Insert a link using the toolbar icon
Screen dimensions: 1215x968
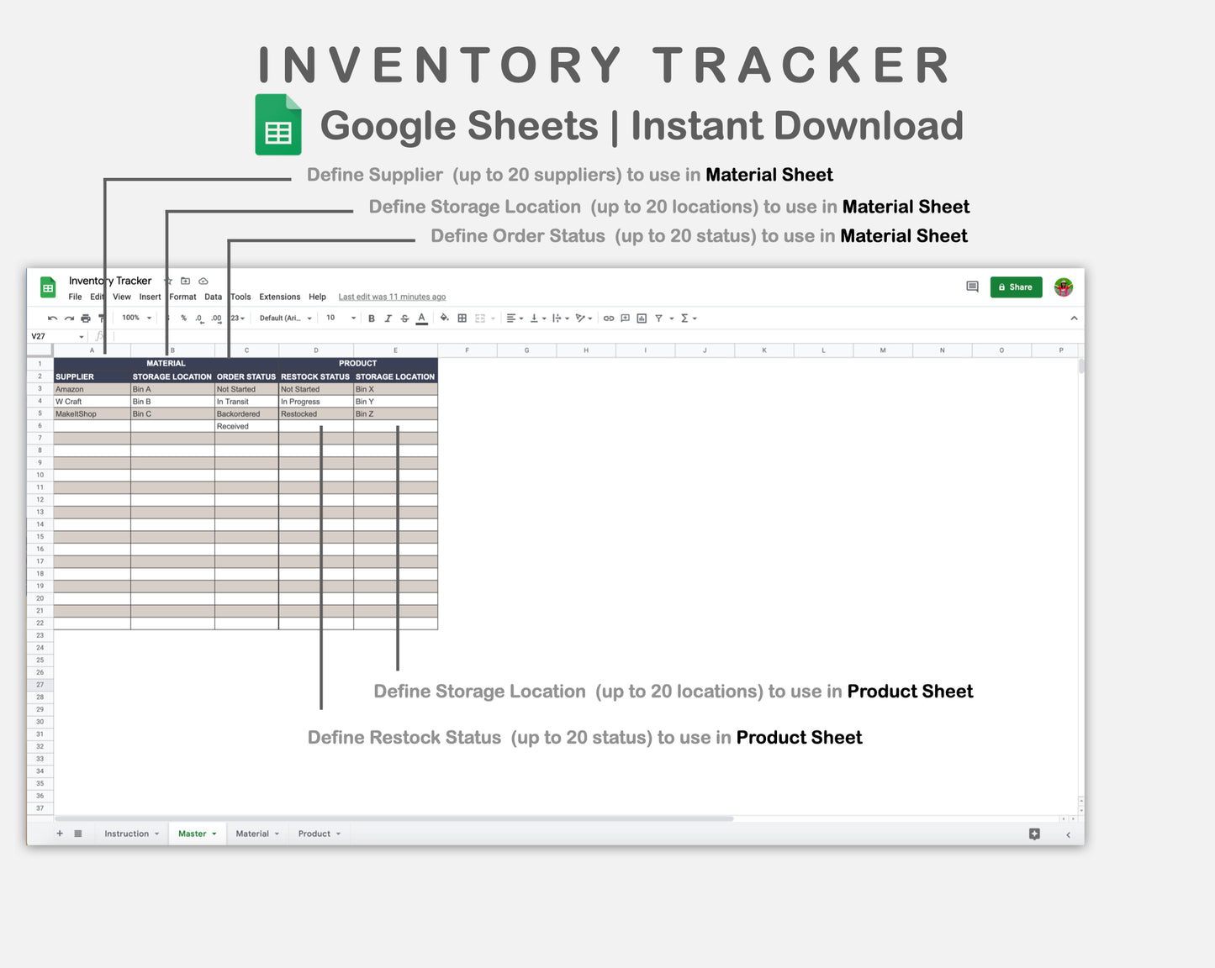(609, 318)
